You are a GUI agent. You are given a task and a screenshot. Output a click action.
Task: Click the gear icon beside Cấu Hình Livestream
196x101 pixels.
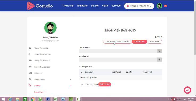click(30, 67)
